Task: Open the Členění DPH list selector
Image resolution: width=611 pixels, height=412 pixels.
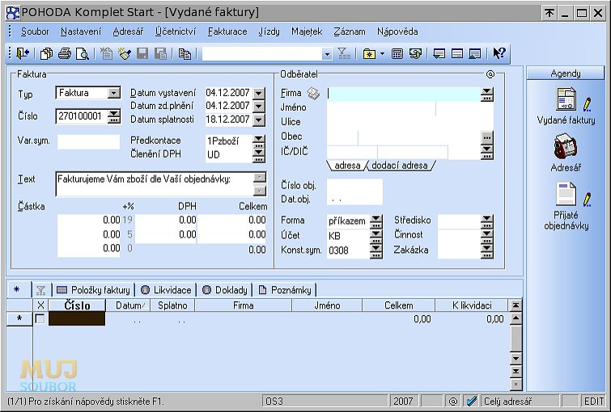Action: coord(259,155)
